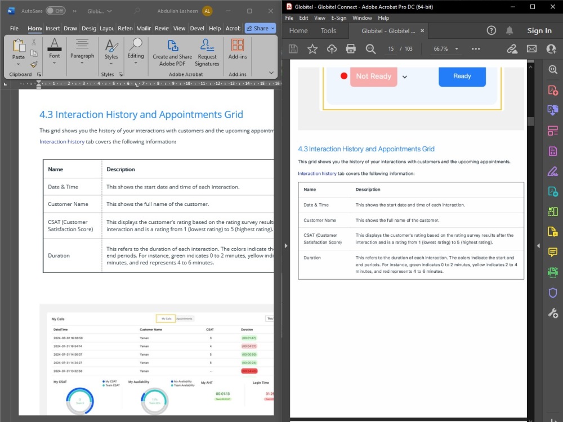Click the zoom-out find icon in Acrobat toolbar
Screen dimensions: 563x422
370,49
